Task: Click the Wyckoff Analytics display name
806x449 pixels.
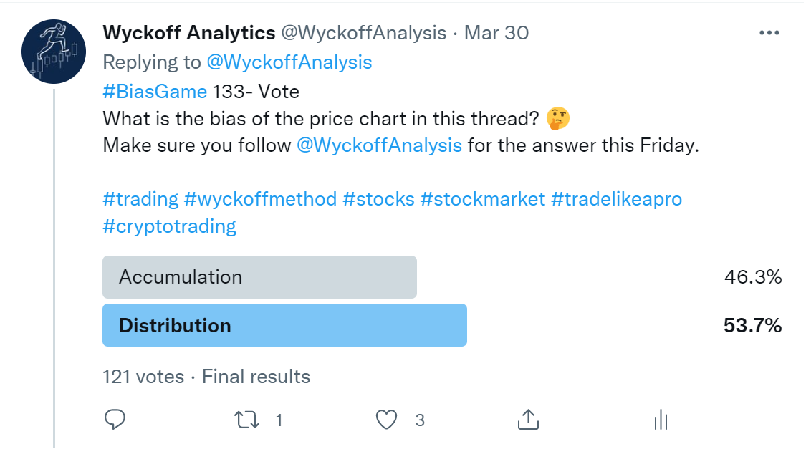Action: [x=188, y=33]
